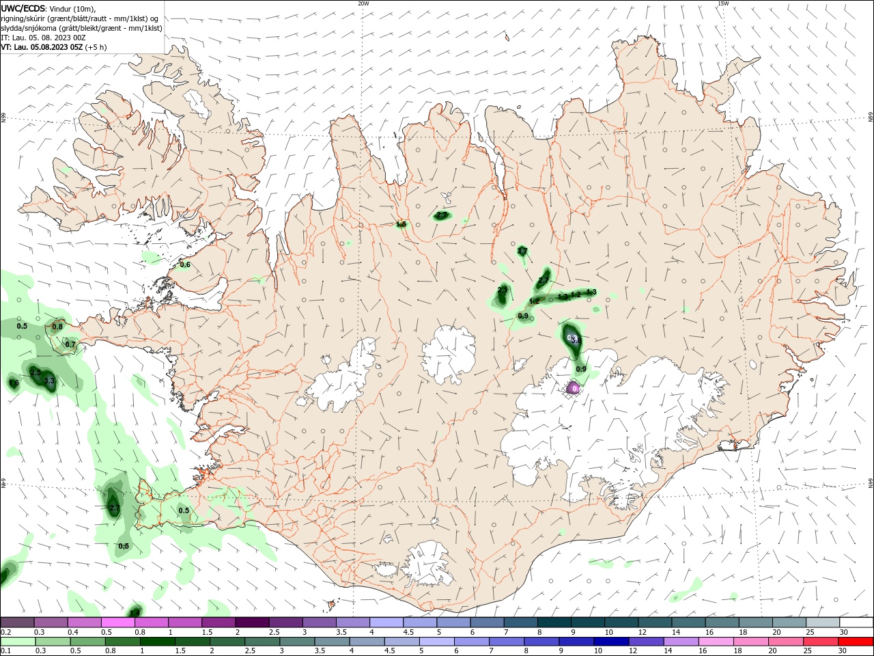The height and width of the screenshot is (656, 874).
Task: Click the 15W longitude label on the top edge
Action: 723,3
